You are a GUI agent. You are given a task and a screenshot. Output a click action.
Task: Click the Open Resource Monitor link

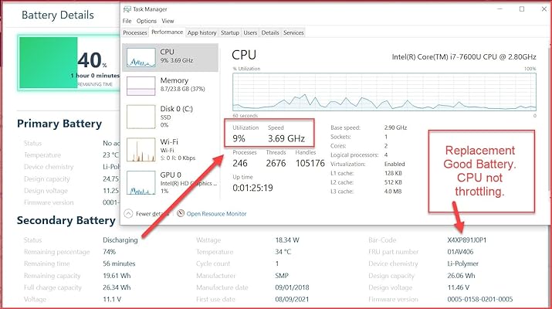(x=216, y=214)
